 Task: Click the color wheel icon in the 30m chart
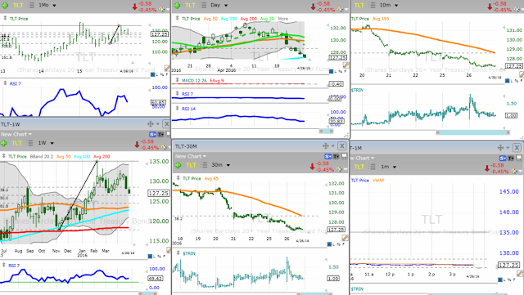[340, 169]
